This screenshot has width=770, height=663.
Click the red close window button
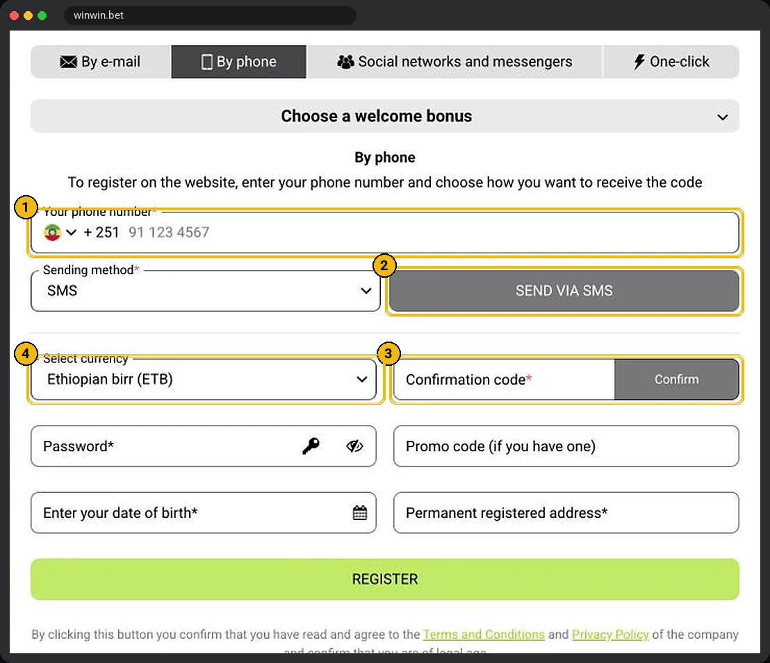[x=14, y=16]
